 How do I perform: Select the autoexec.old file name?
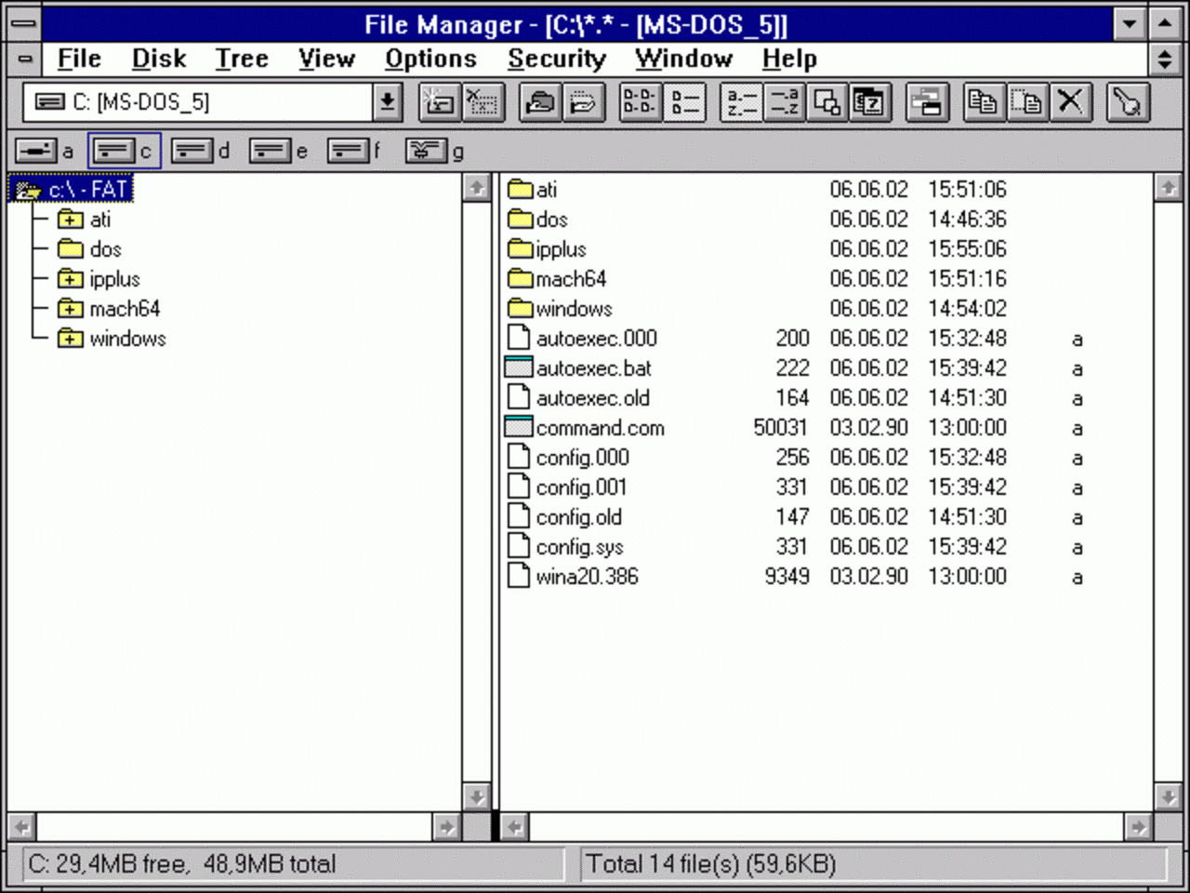[592, 398]
